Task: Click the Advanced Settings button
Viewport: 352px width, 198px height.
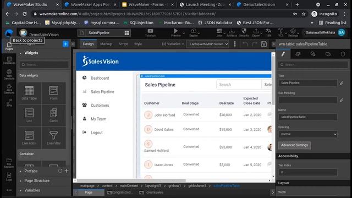Action: point(295,145)
